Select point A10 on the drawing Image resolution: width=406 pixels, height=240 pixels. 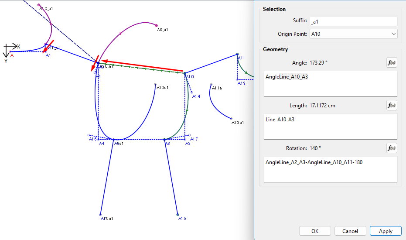(x=185, y=73)
